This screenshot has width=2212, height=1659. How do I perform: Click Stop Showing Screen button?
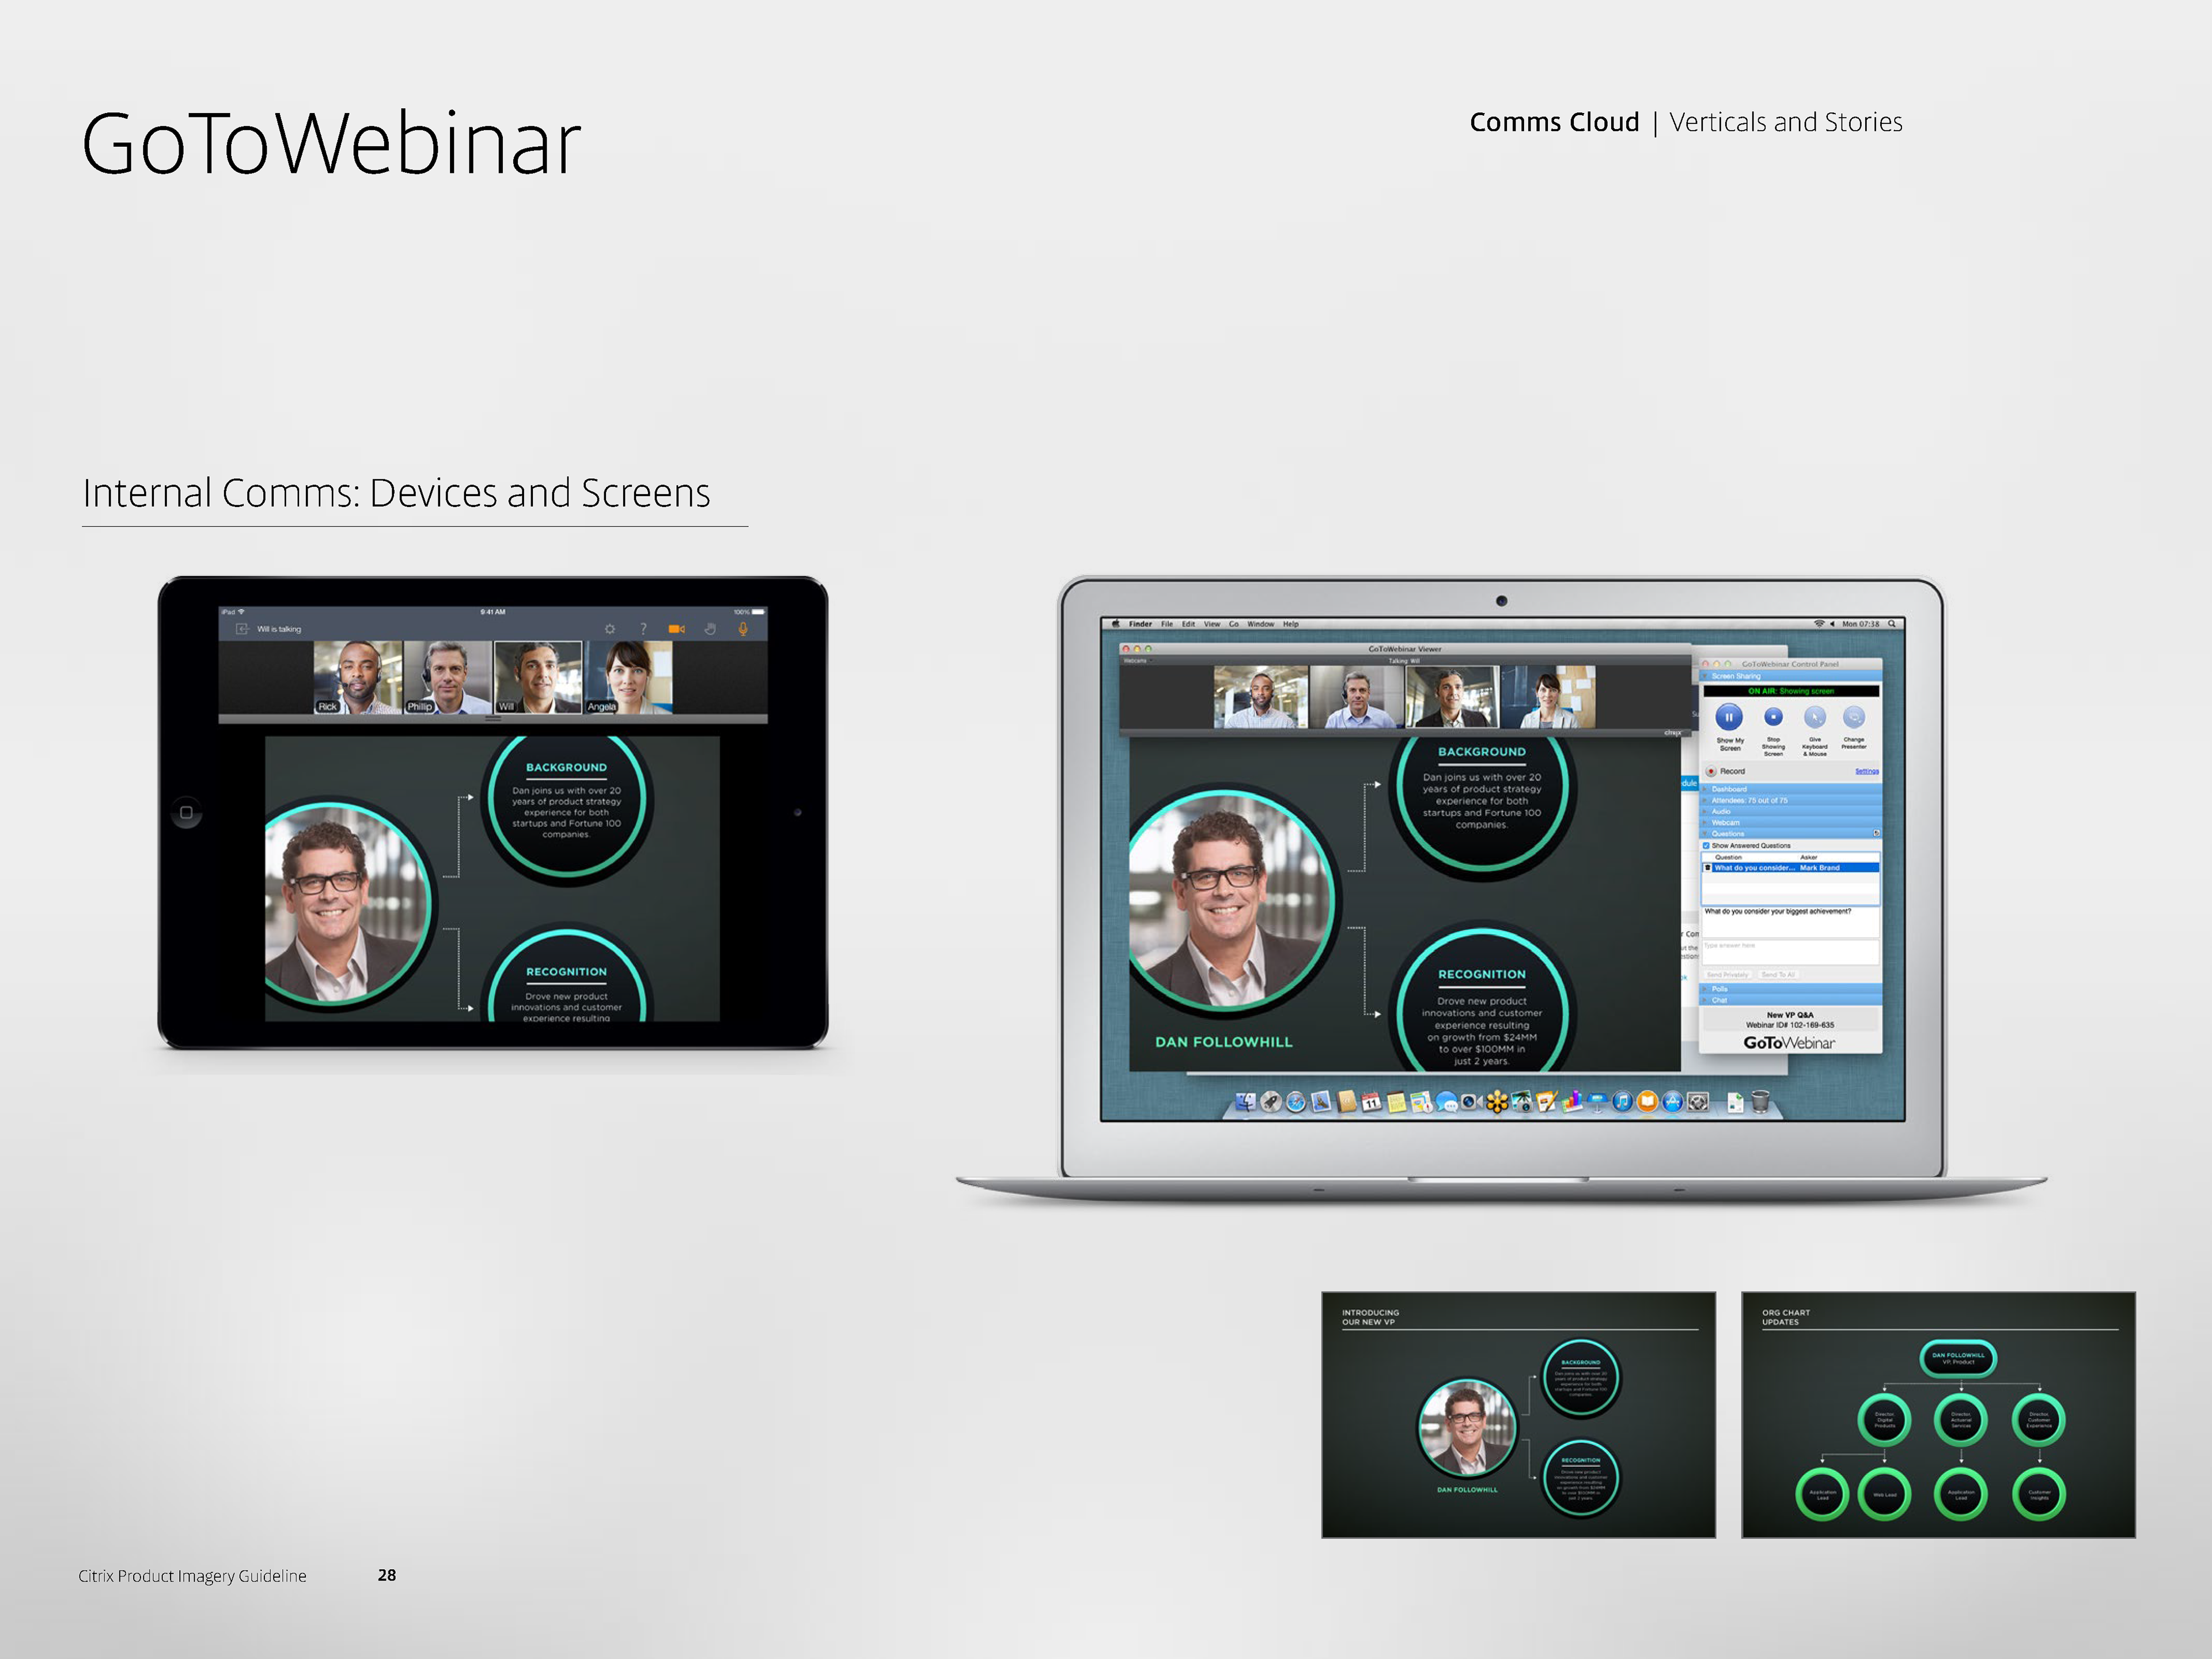point(1773,717)
